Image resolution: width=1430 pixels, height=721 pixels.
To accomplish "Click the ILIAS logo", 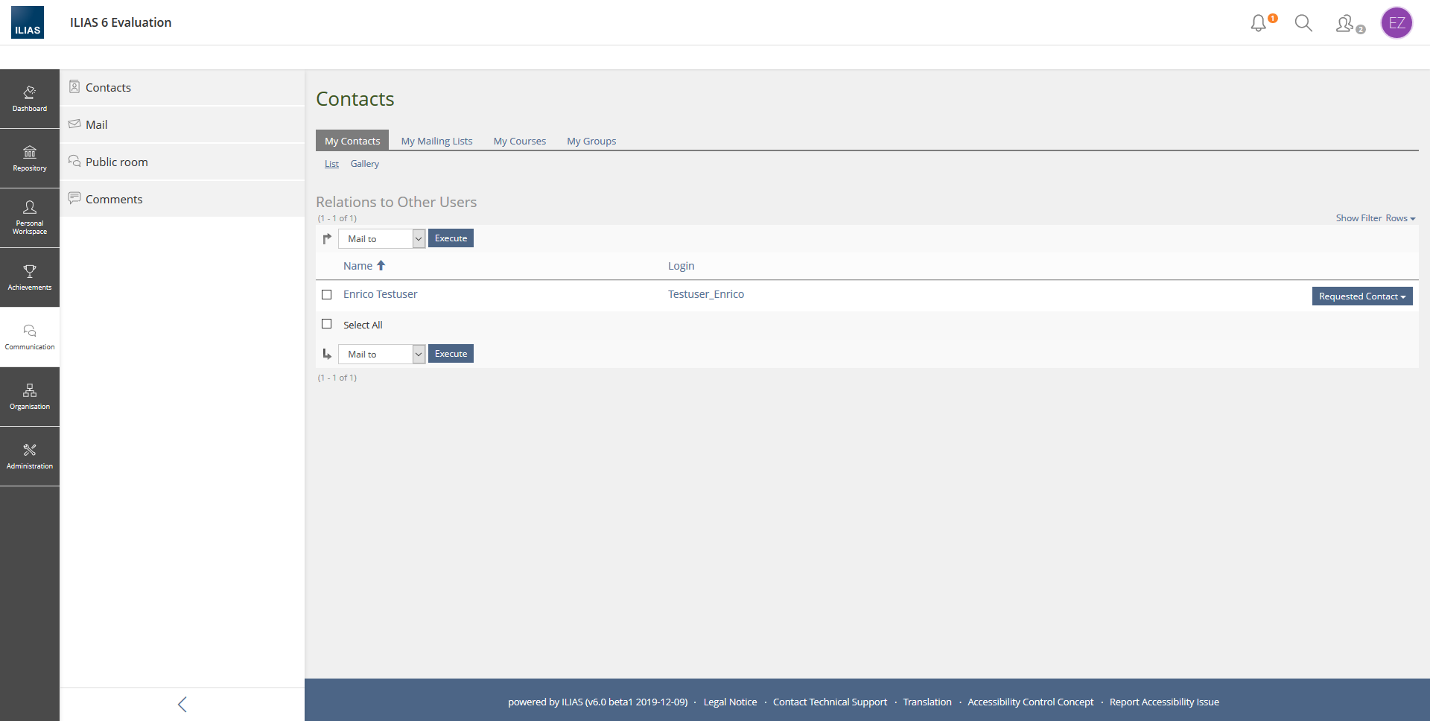I will point(28,22).
